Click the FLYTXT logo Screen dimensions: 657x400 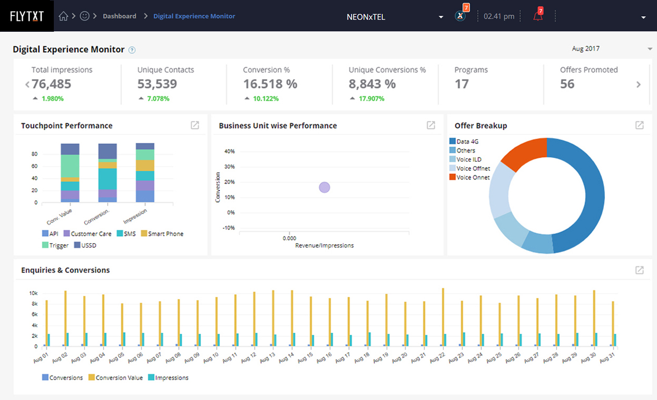[x=27, y=16]
